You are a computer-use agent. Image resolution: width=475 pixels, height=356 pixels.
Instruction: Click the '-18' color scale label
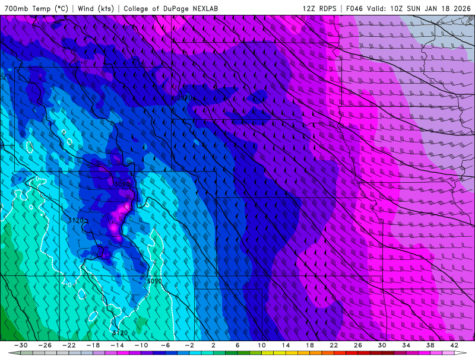[93, 345]
